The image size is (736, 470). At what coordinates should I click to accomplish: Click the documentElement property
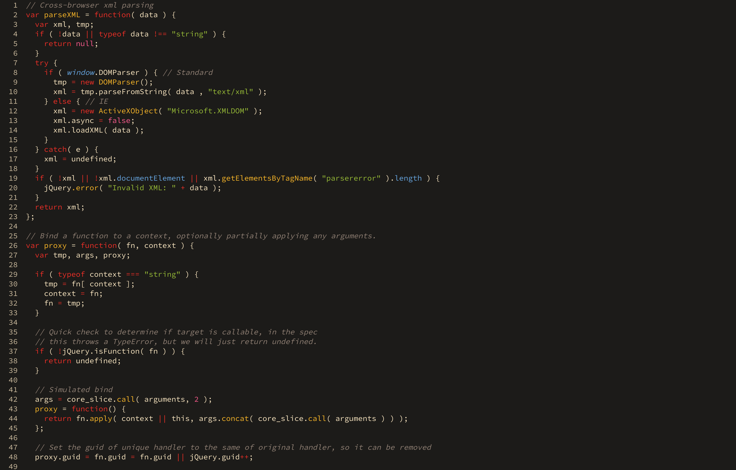tap(151, 178)
